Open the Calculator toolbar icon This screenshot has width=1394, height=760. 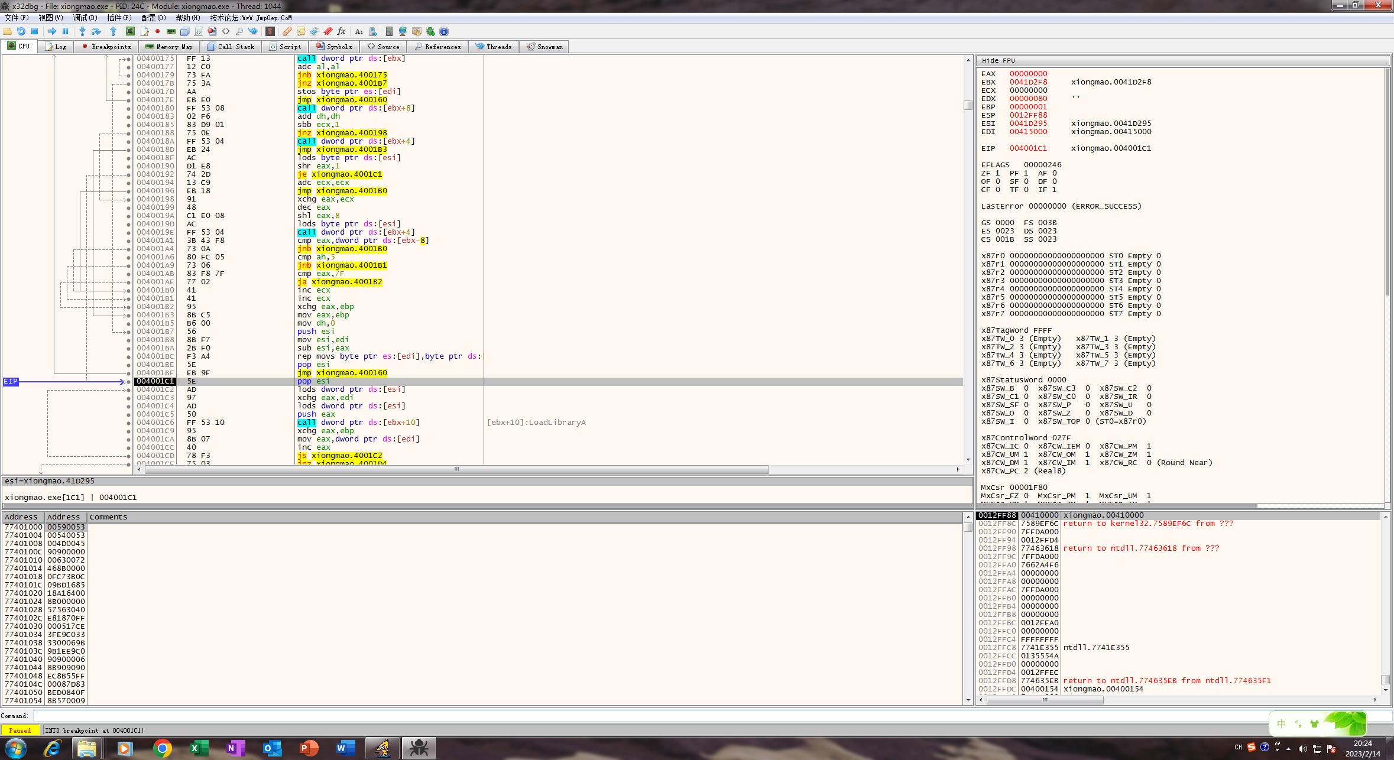(x=389, y=31)
